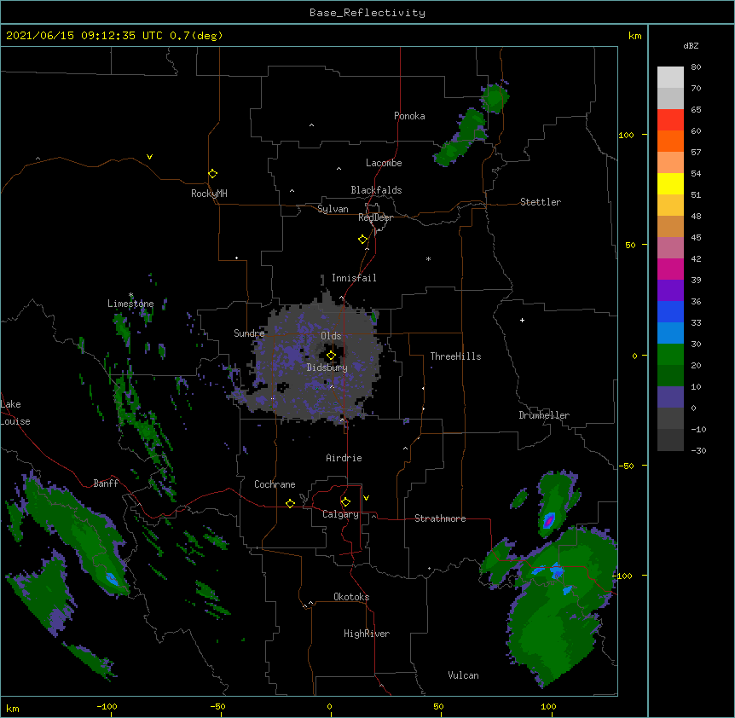735x718 pixels.
Task: Click the Didsbury town label
Action: point(327,368)
